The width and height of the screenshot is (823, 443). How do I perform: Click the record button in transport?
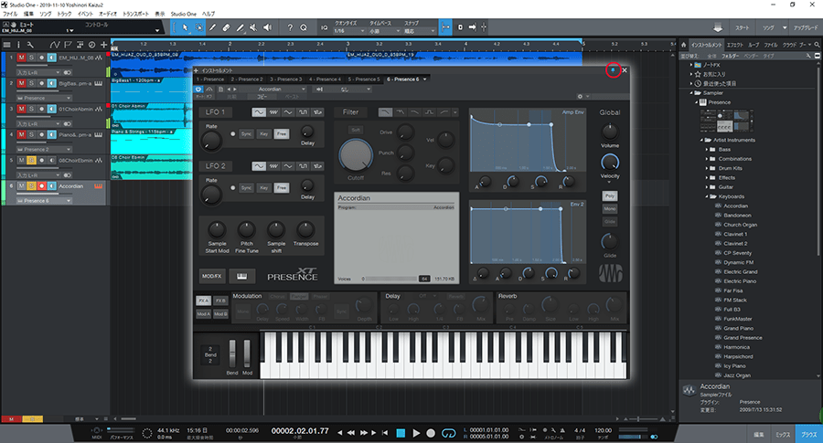point(431,433)
